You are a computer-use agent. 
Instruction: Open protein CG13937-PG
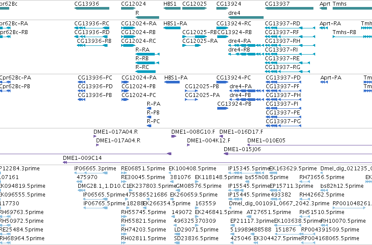tap(283, 121)
